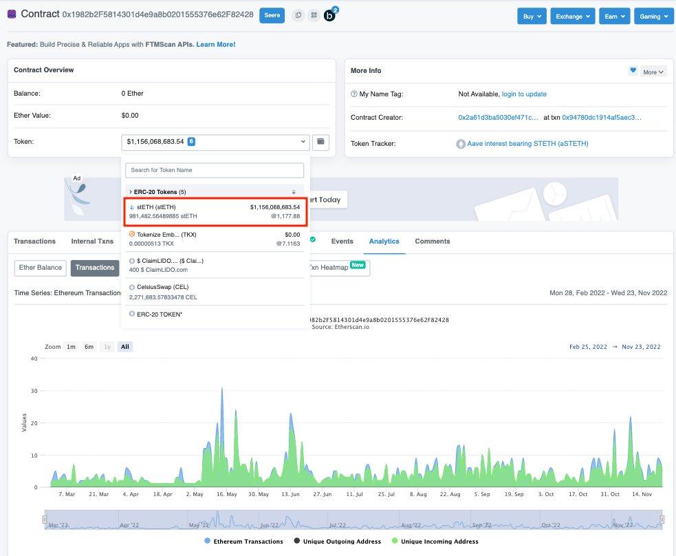Select the 6m chart zoom option
This screenshot has height=556, width=676.
coord(88,347)
